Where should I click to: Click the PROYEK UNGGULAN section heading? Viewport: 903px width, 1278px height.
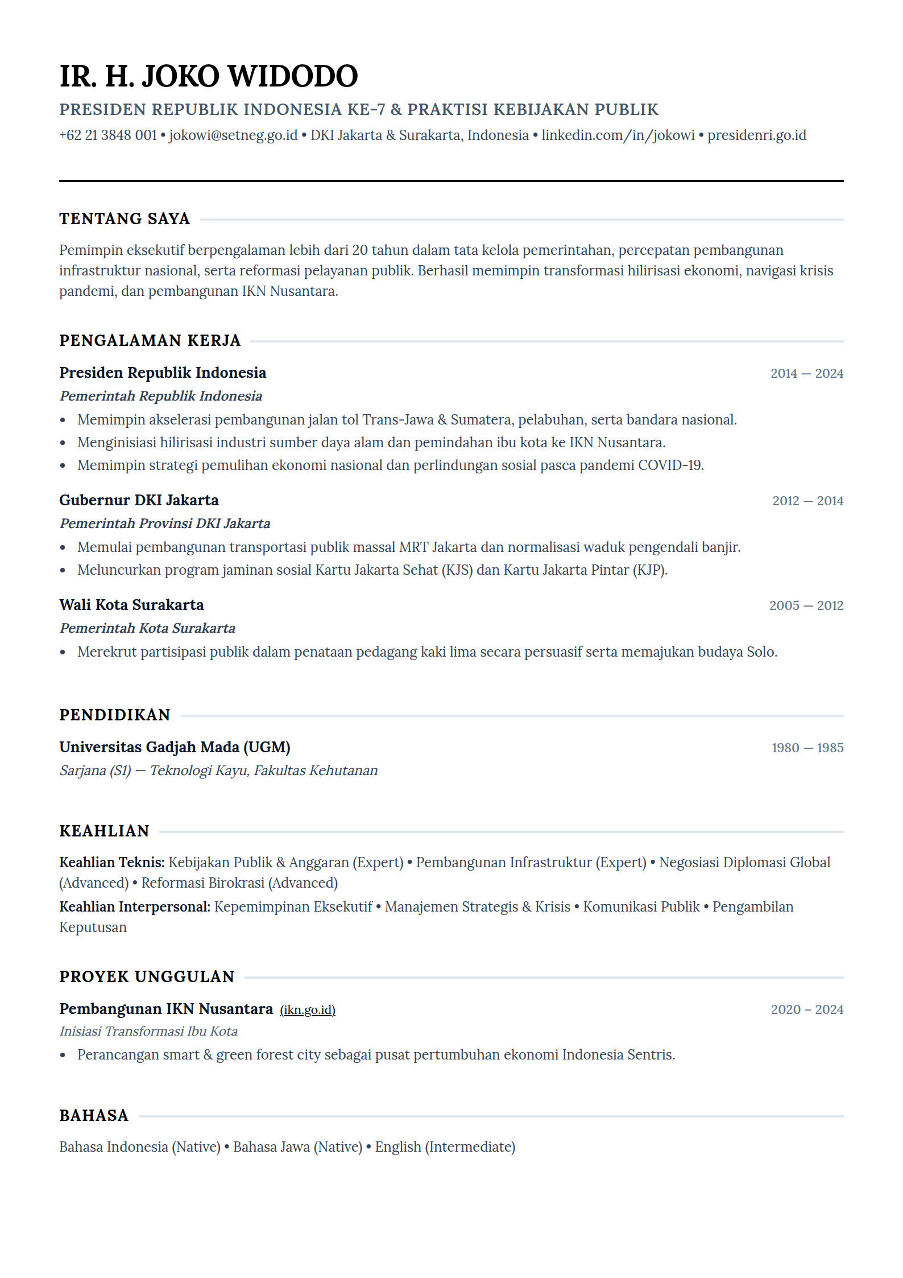[147, 977]
